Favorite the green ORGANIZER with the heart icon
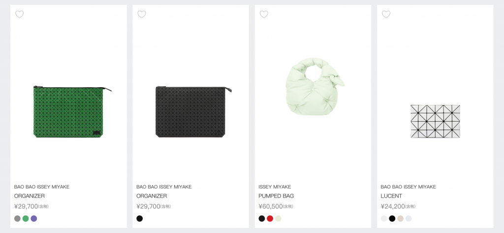This screenshot has width=504, height=233. pos(19,14)
